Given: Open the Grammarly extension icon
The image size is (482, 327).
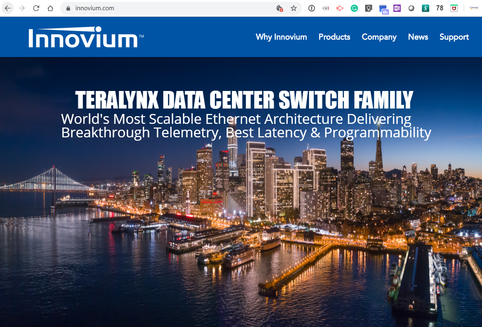Looking at the screenshot, I should 354,8.
